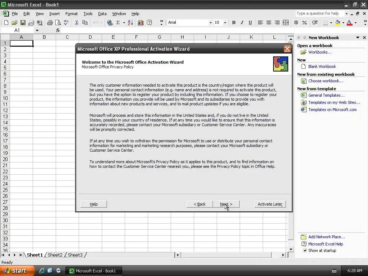Open the Fill Color dropdown arrow
Screen dimensions: 368x276
[343, 23]
